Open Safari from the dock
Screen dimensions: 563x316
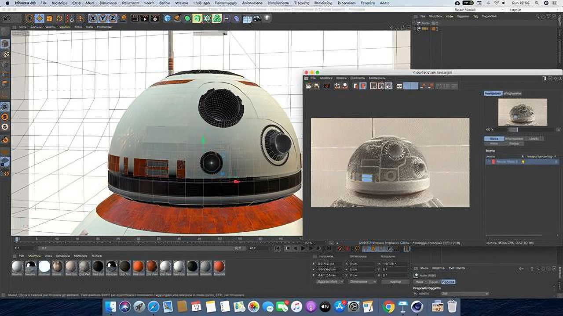point(154,306)
